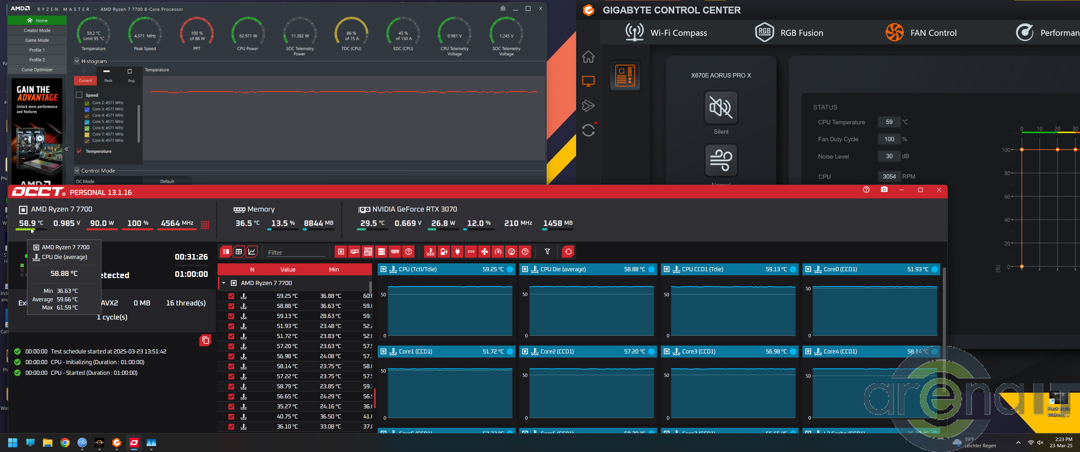Toggle the memory module filter in OCCT
Viewport: 1080px width, 452px height.
point(395,251)
